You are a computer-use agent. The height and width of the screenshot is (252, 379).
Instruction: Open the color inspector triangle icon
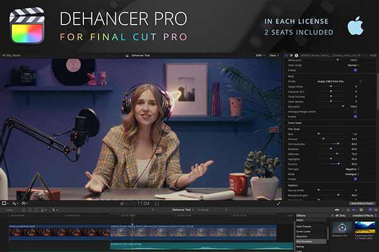(x=291, y=55)
